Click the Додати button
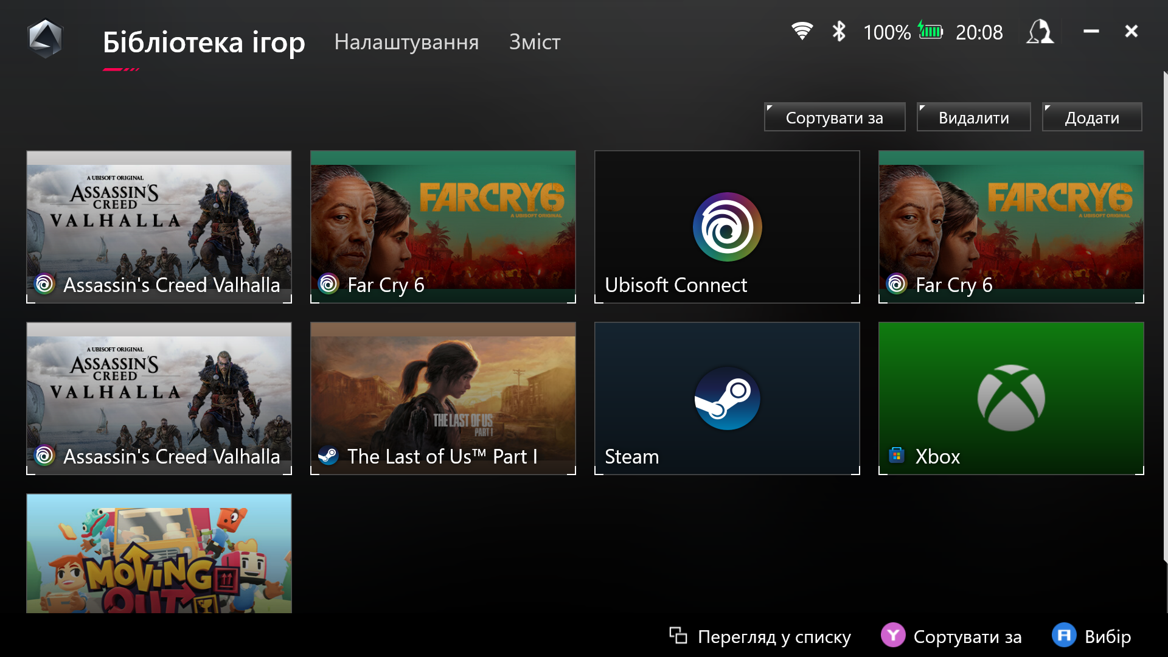 pyautogui.click(x=1091, y=117)
